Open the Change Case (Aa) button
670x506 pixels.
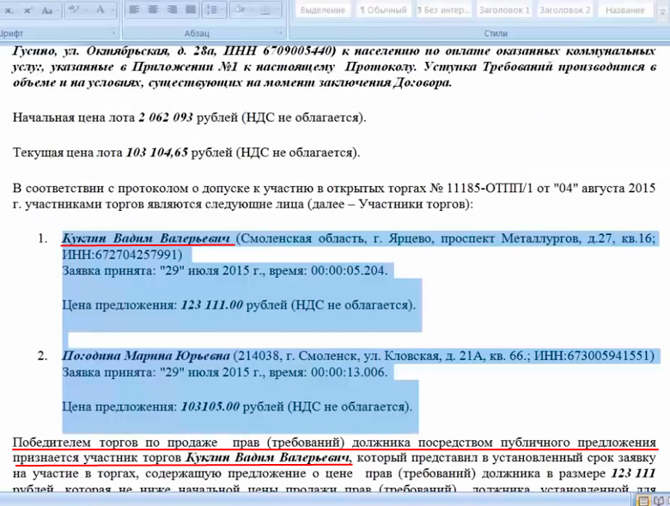(x=48, y=10)
